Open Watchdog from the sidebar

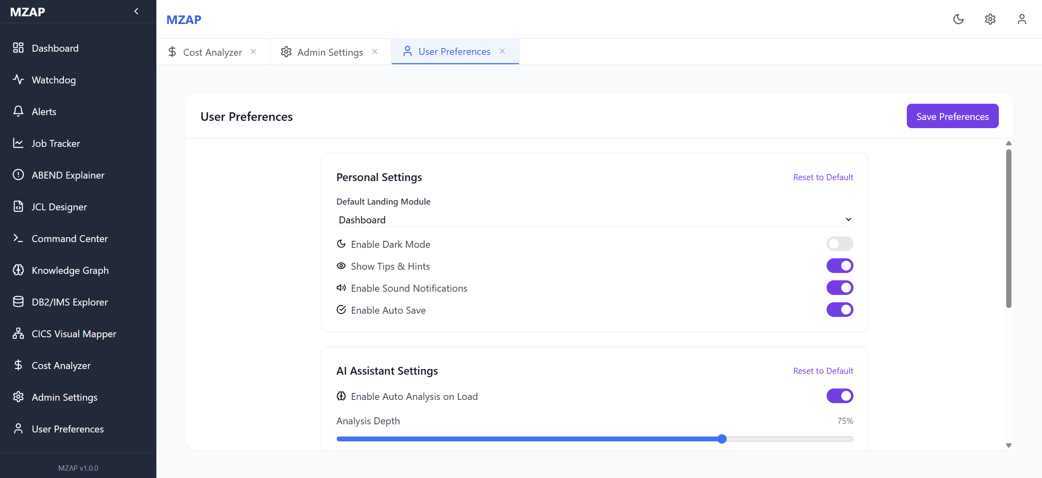[x=54, y=80]
